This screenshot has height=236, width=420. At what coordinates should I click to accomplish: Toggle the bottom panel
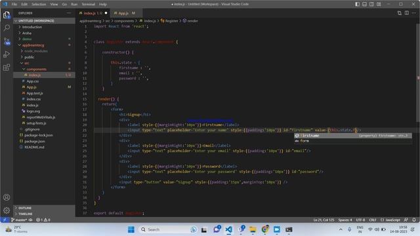click(x=365, y=4)
